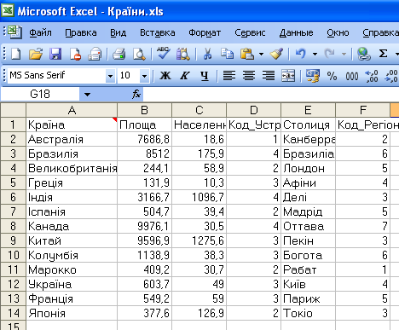Open the Research binoculars icon

pyautogui.click(x=183, y=54)
